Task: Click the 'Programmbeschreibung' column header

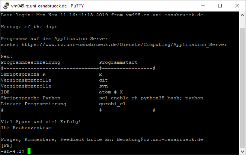Action: click(31, 63)
